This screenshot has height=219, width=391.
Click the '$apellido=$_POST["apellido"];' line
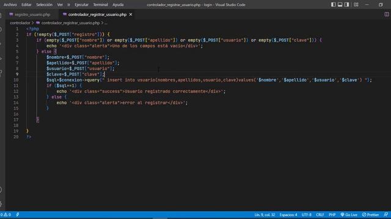click(83, 63)
